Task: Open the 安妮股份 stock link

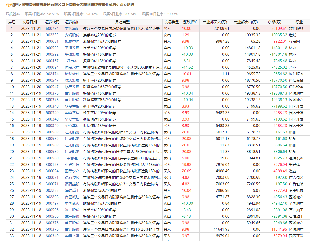Action: pos(72,35)
